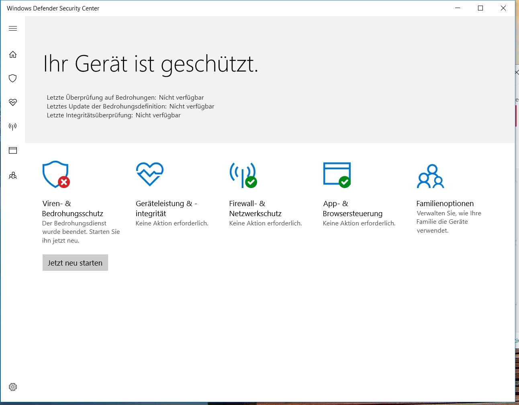The height and width of the screenshot is (405, 519).
Task: Open the "Familienoptionen" heading
Action: pyautogui.click(x=445, y=204)
